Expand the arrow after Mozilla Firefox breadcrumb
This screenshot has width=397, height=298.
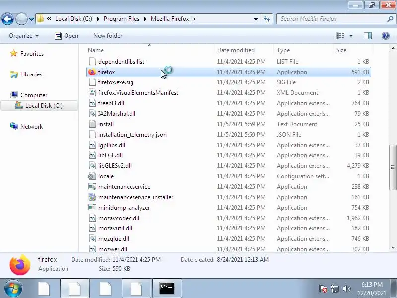pos(194,19)
